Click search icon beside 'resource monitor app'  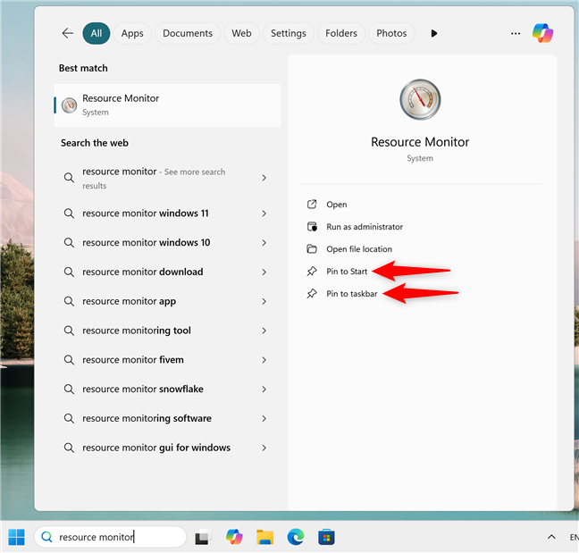point(69,301)
